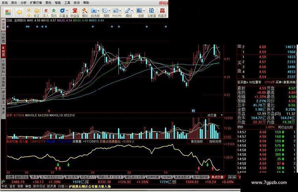Open the 工具 menu

coord(67,3)
